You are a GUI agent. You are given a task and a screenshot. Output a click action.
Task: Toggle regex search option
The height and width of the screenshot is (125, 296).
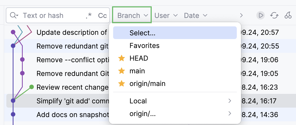[89, 16]
